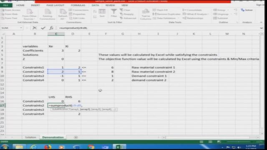Expand the formula bar chevron
This screenshot has height=150, width=267.
click(x=262, y=28)
